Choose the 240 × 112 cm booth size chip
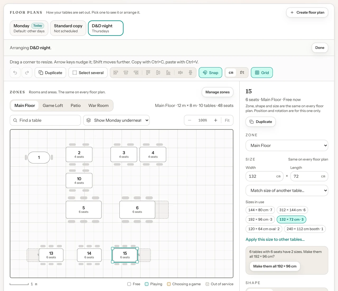 (305, 229)
